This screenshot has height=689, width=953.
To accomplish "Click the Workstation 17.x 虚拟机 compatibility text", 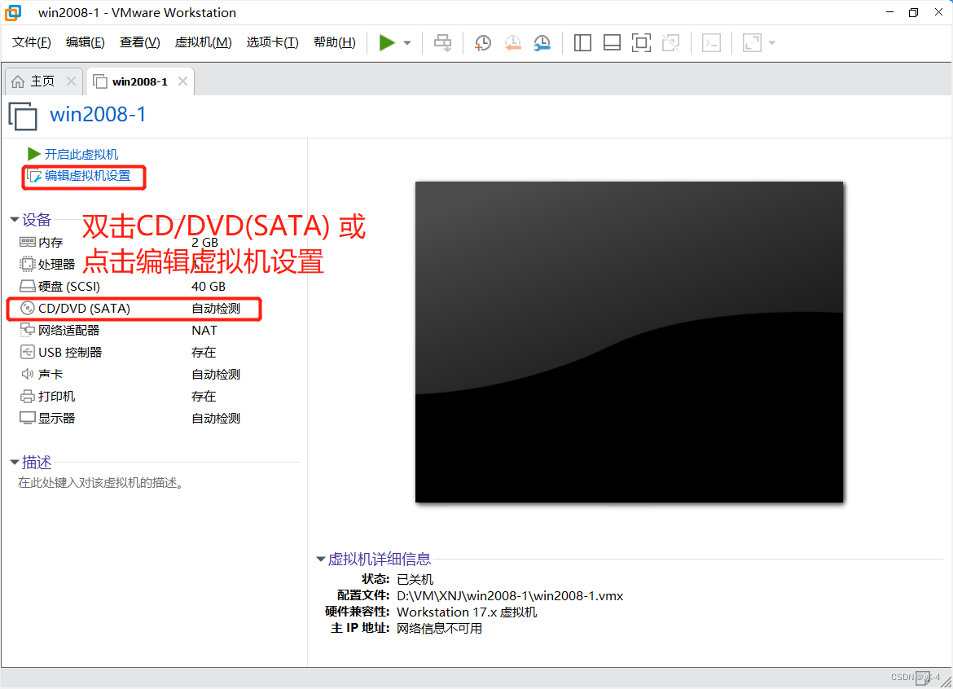I will 467,612.
